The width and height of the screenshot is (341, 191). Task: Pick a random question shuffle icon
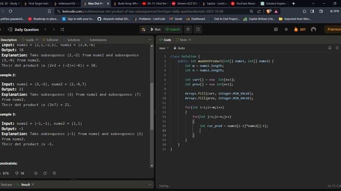pyautogui.click(x=62, y=30)
